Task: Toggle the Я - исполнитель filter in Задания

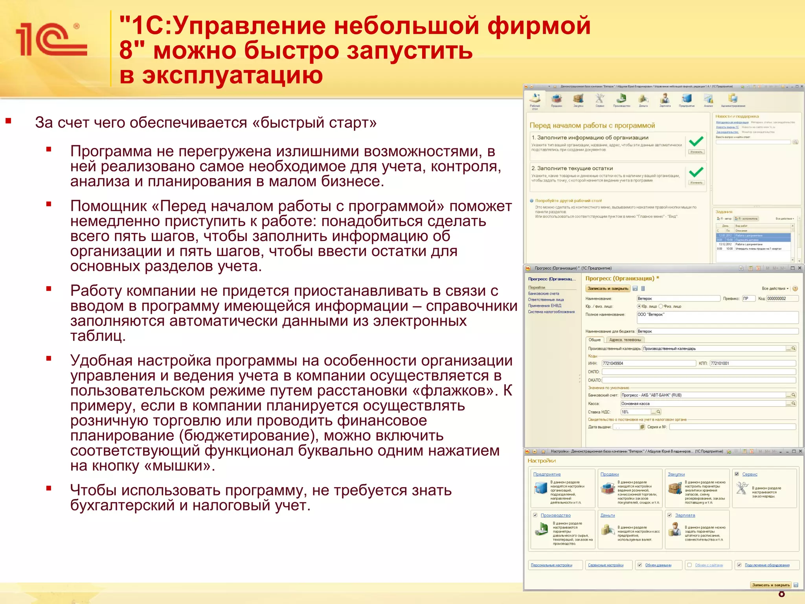Action: click(747, 218)
